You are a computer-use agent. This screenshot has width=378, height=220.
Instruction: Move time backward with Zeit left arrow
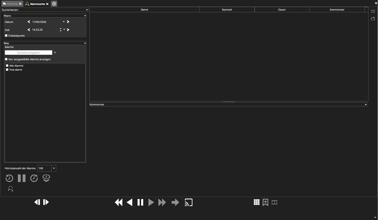(x=29, y=30)
